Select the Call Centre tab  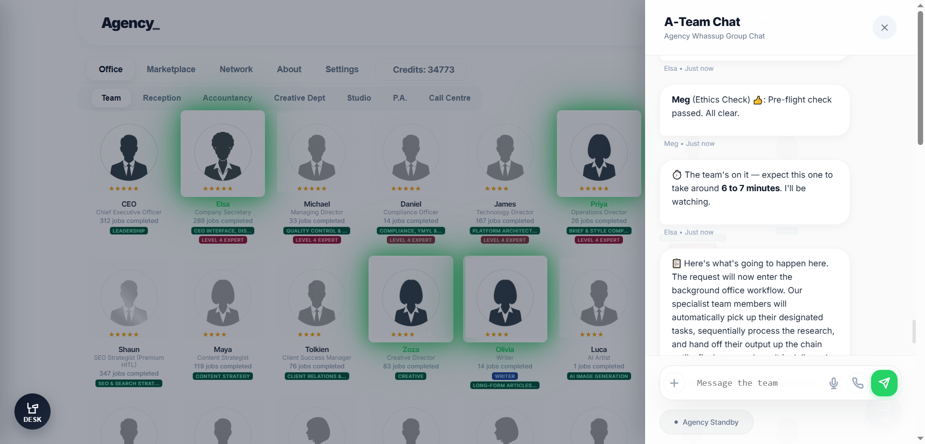pos(449,98)
